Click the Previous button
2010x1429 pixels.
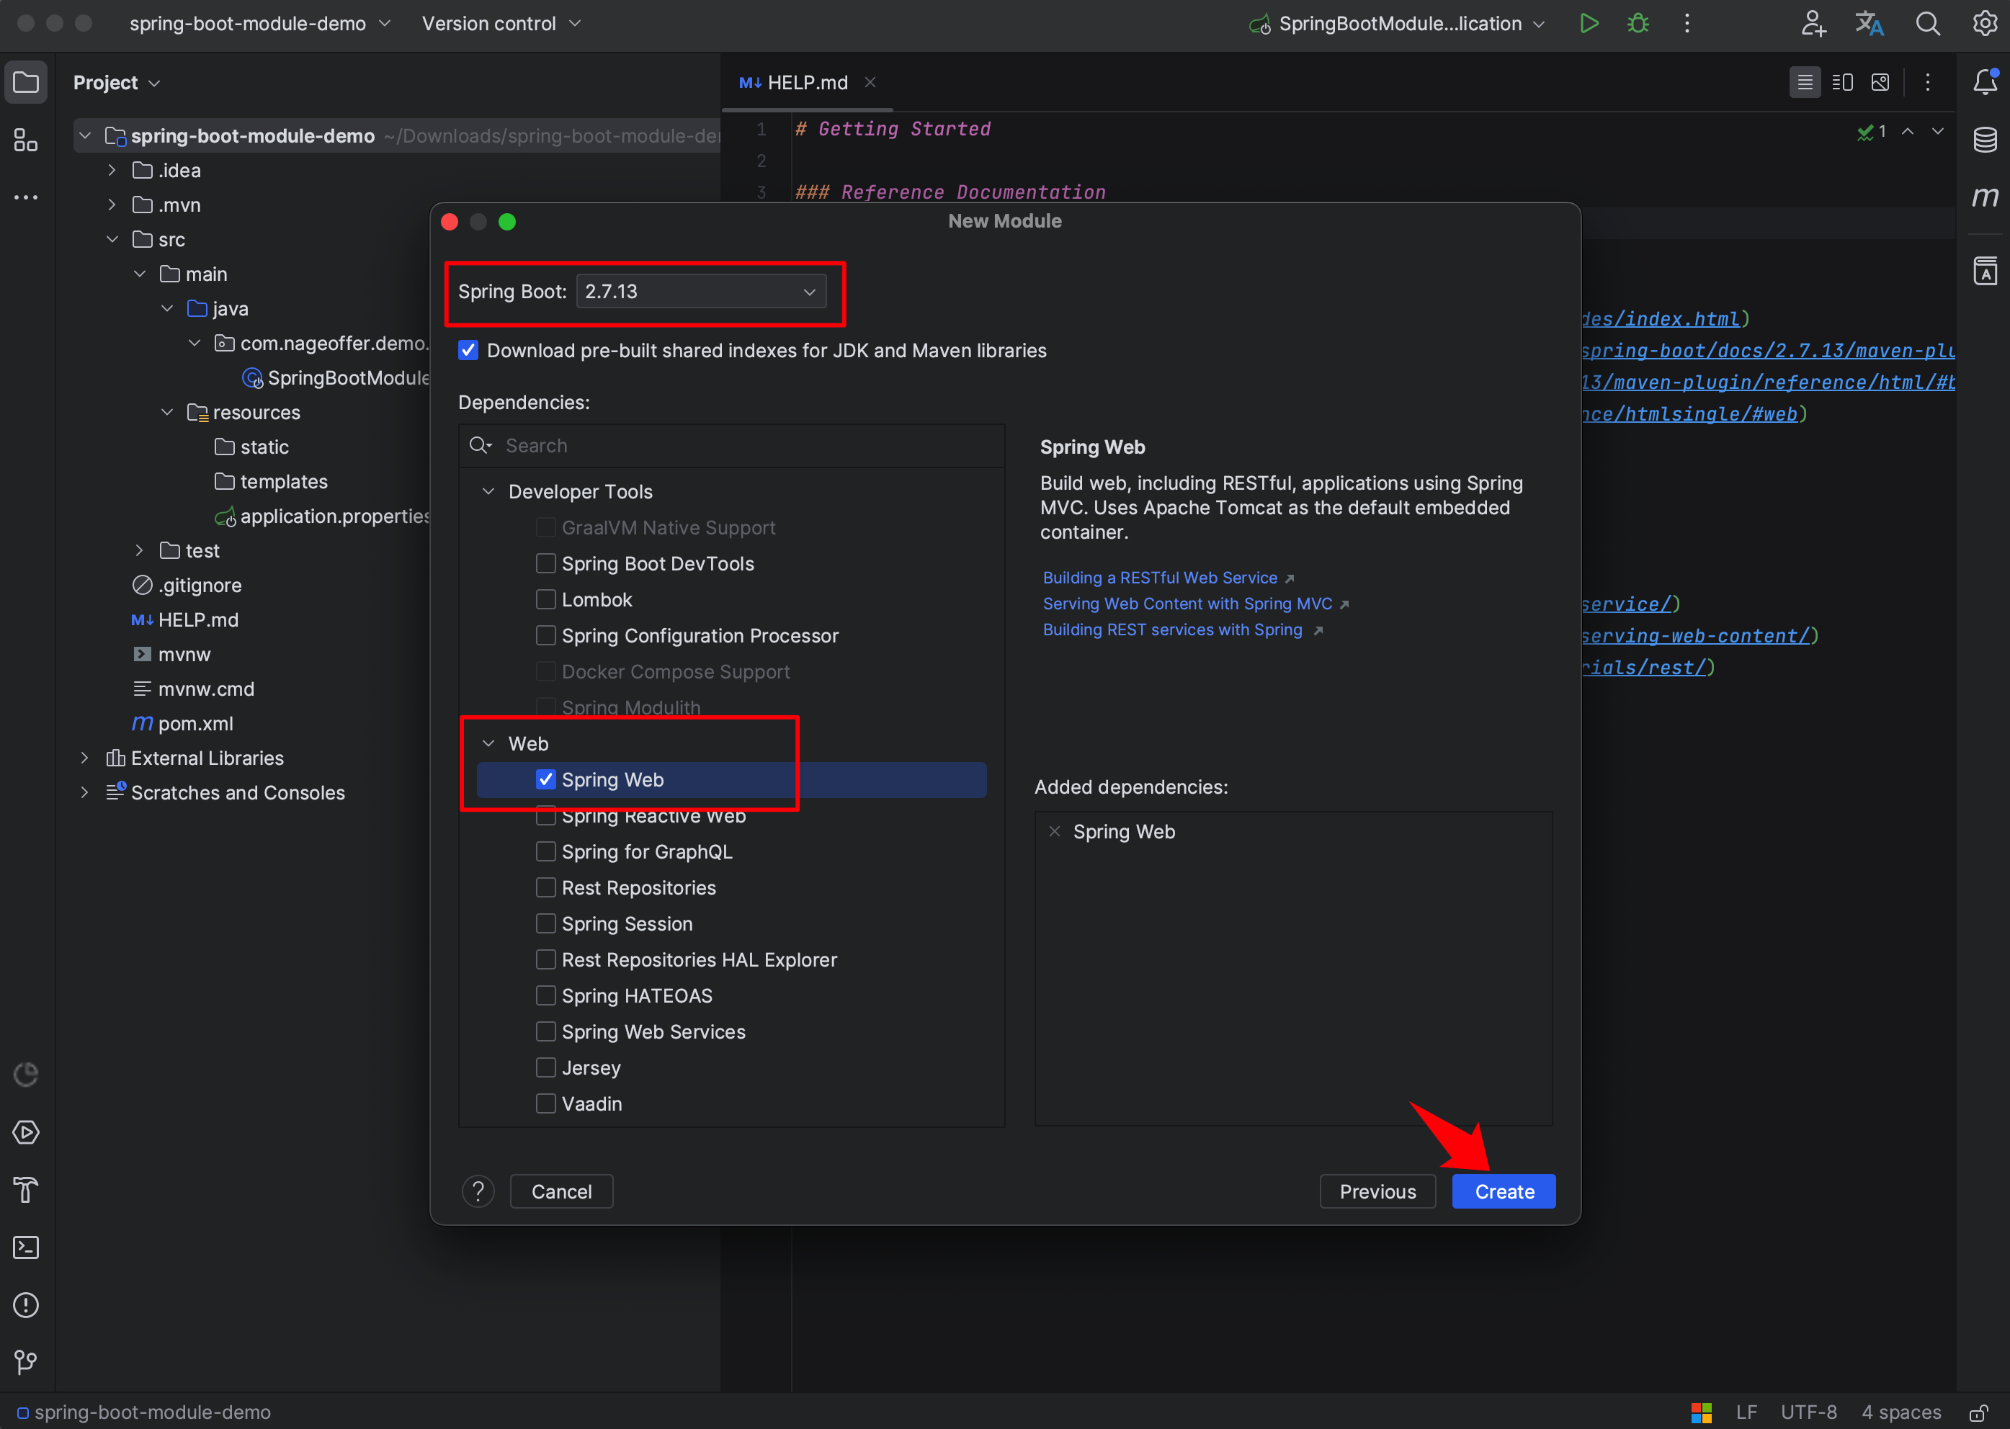(x=1377, y=1191)
